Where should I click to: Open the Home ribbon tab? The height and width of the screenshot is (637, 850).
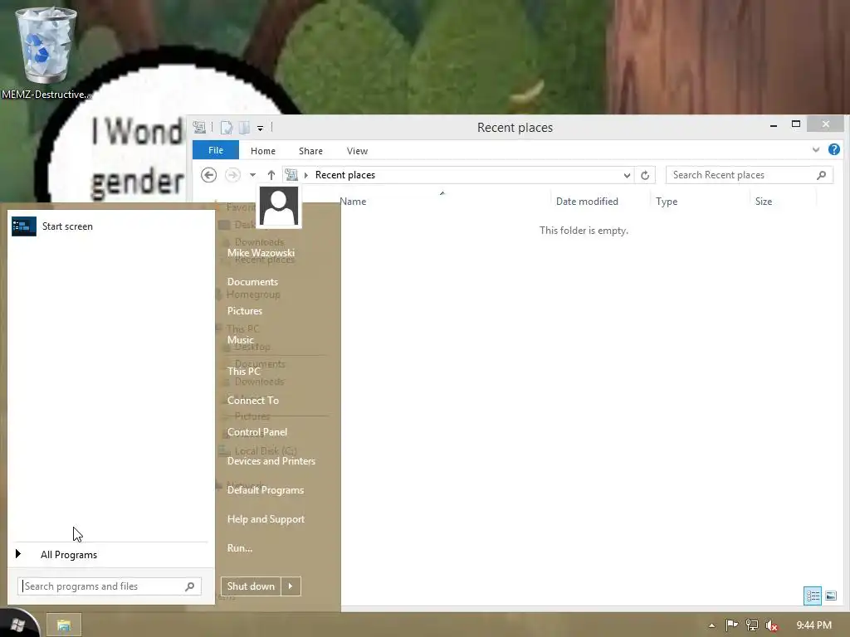pos(263,151)
